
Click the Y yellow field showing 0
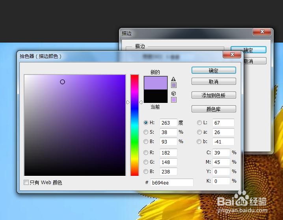click(221, 172)
